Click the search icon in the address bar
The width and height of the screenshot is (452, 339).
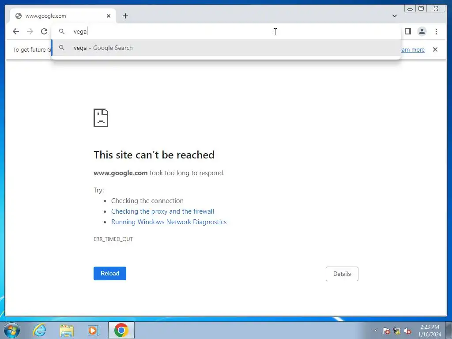(62, 31)
